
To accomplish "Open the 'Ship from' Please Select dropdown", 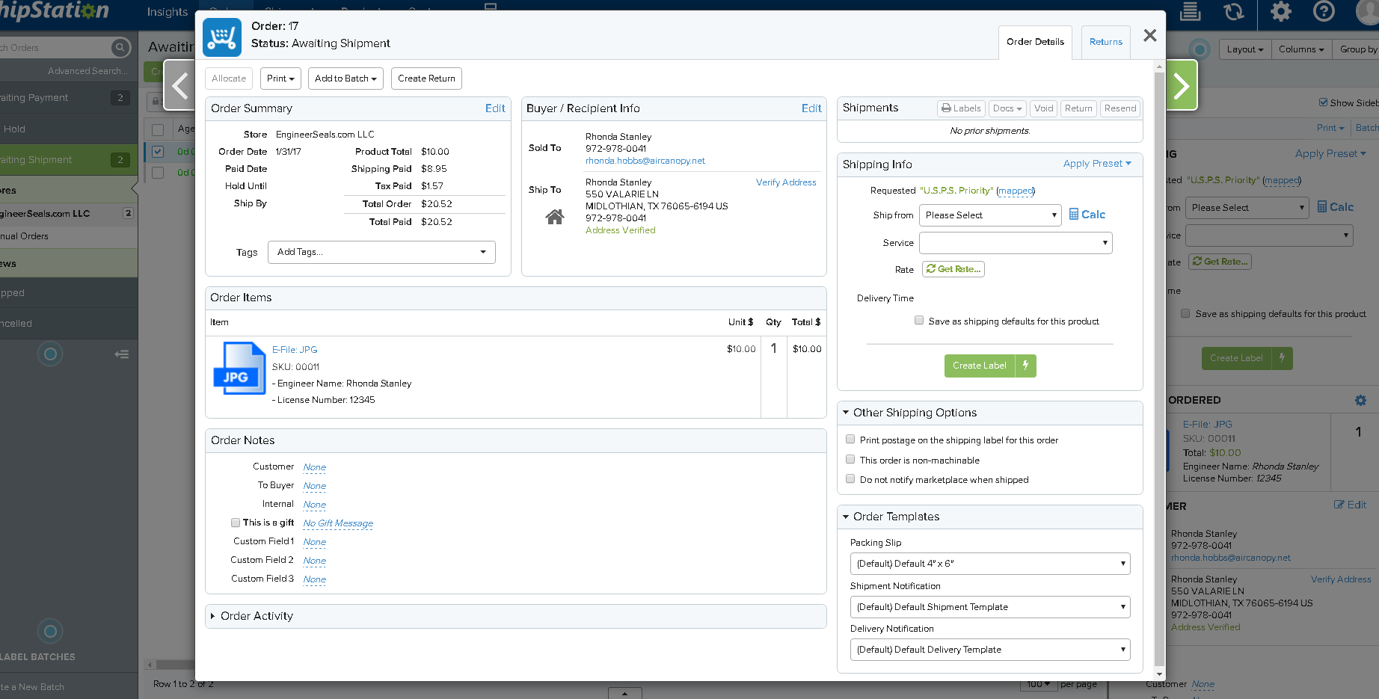I will (x=990, y=215).
